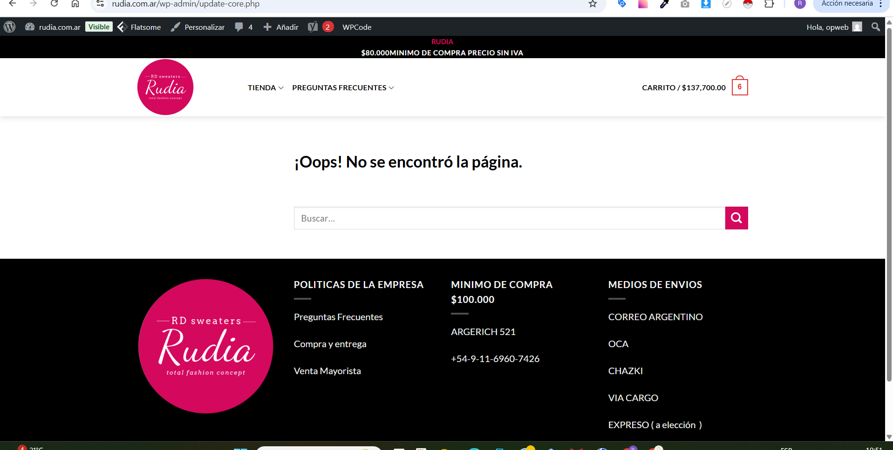The height and width of the screenshot is (450, 893).
Task: Open the WPCode admin bar item
Action: [357, 27]
